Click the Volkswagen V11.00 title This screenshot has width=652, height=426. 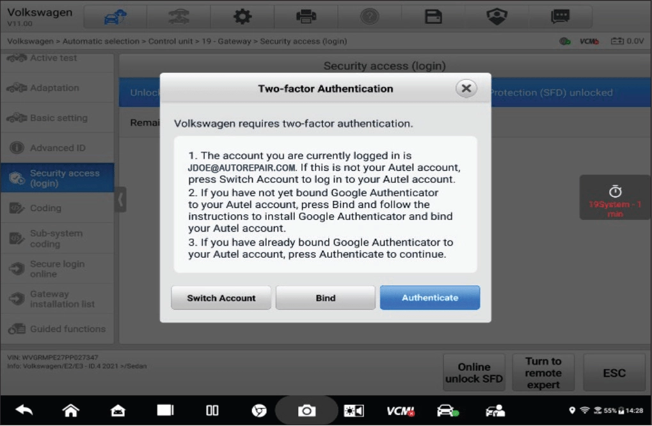pos(40,17)
